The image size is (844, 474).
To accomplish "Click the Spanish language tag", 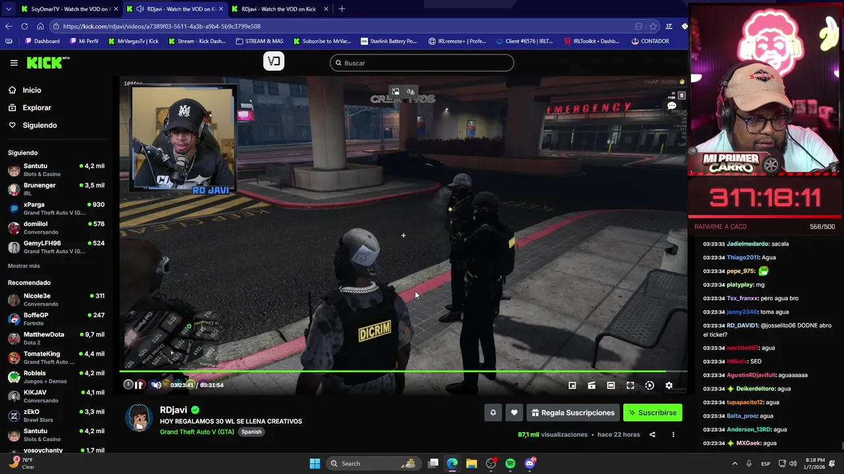I will [251, 432].
